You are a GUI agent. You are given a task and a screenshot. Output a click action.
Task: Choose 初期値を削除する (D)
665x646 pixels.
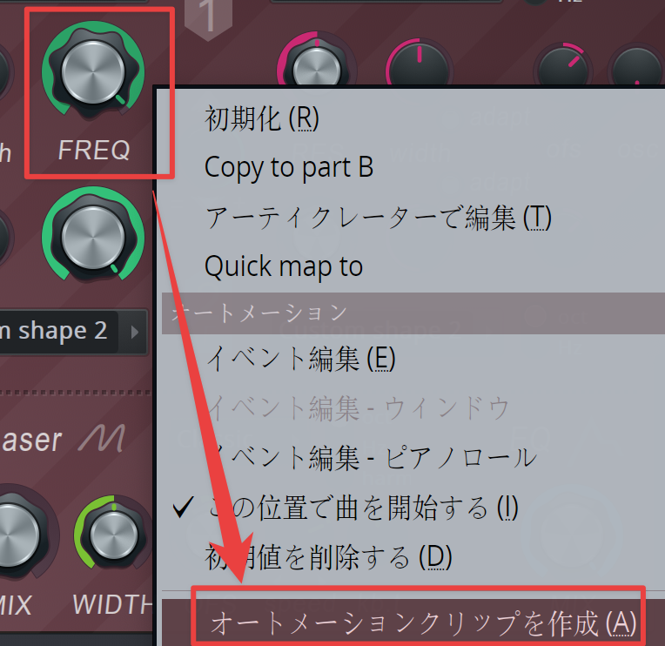(329, 557)
